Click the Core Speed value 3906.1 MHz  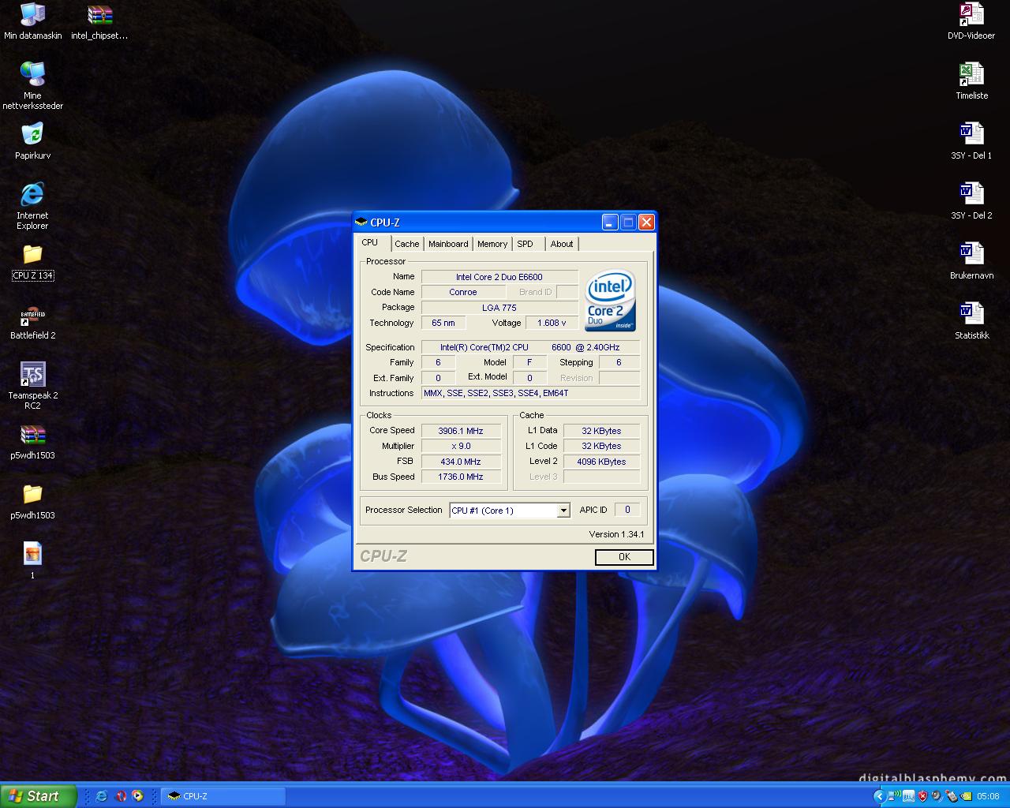coord(462,431)
